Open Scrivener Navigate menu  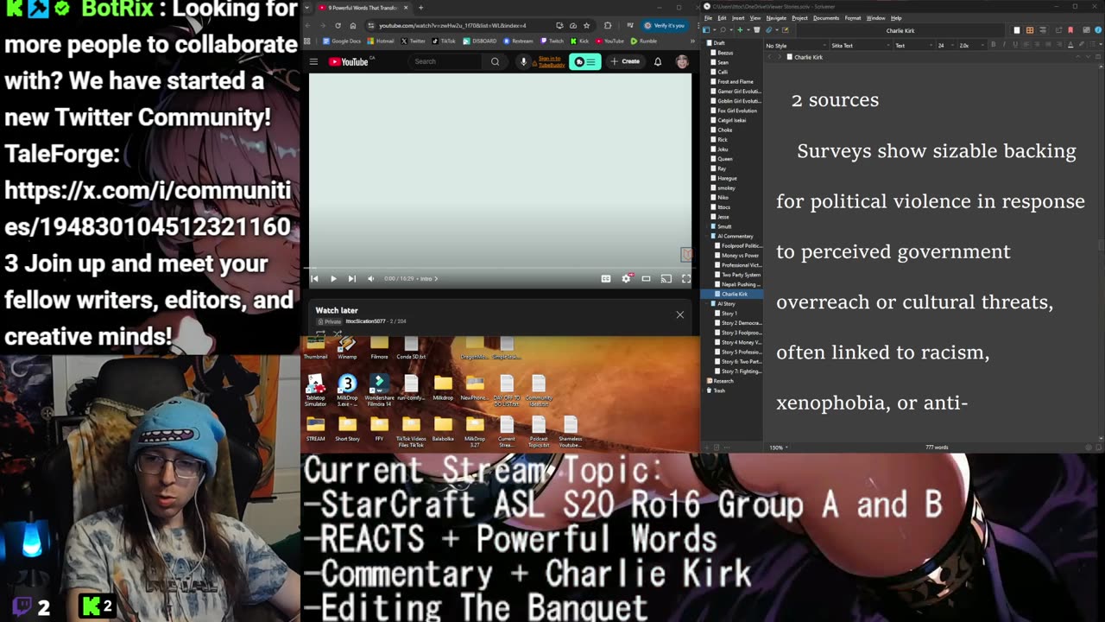(x=776, y=18)
